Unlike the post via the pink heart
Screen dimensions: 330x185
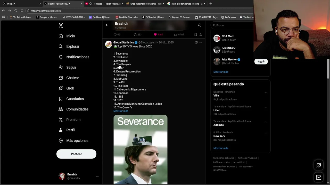point(155,34)
